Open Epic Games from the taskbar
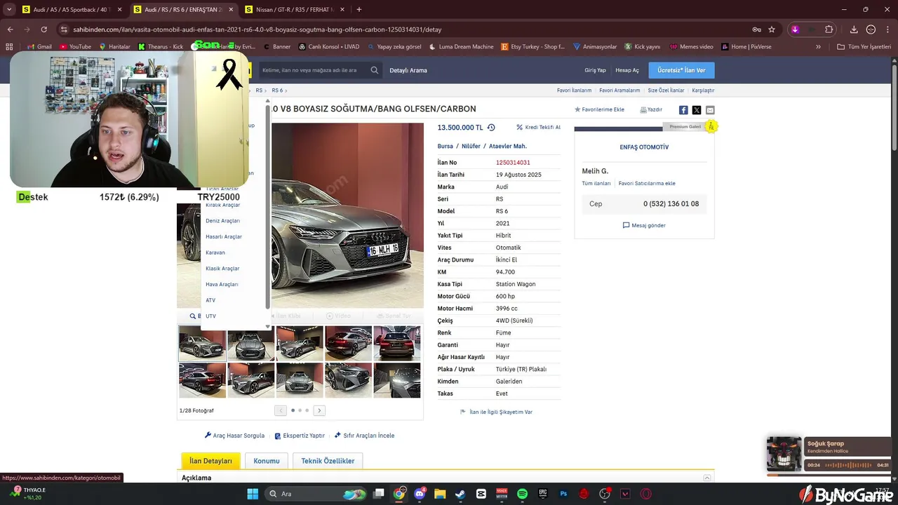This screenshot has width=898, height=505. (542, 494)
